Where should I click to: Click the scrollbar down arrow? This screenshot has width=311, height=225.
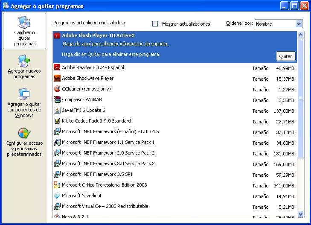(300, 214)
